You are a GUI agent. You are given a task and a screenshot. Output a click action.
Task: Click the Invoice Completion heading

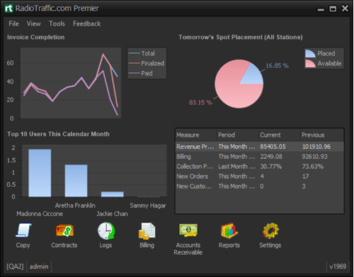pyautogui.click(x=36, y=37)
